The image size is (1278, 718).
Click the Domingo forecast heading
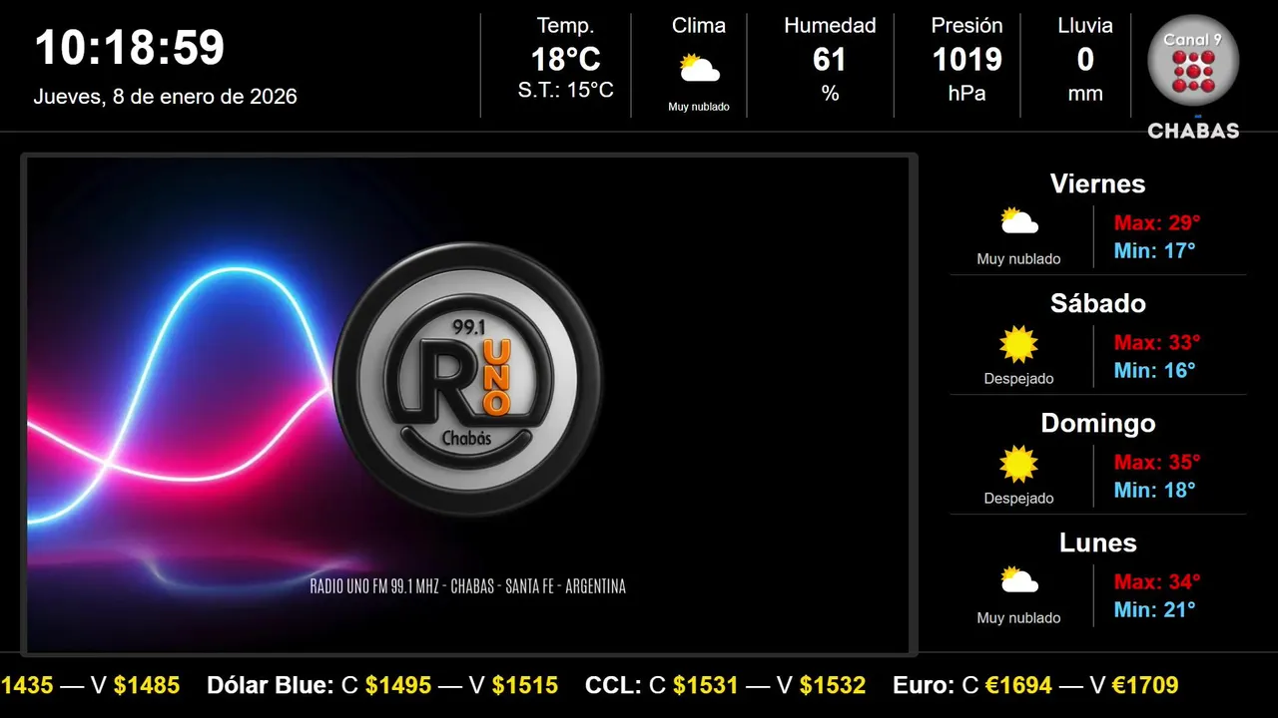(x=1098, y=423)
